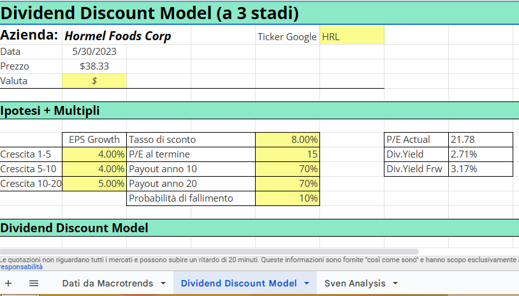
Task: Click the 'Hormel Foods Corp' company name
Action: (117, 36)
